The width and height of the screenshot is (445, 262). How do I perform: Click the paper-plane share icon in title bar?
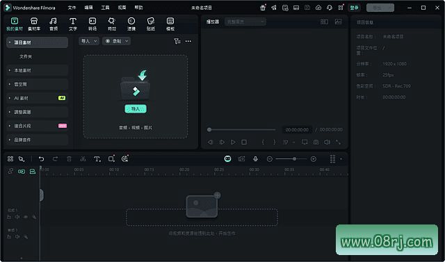click(274, 8)
